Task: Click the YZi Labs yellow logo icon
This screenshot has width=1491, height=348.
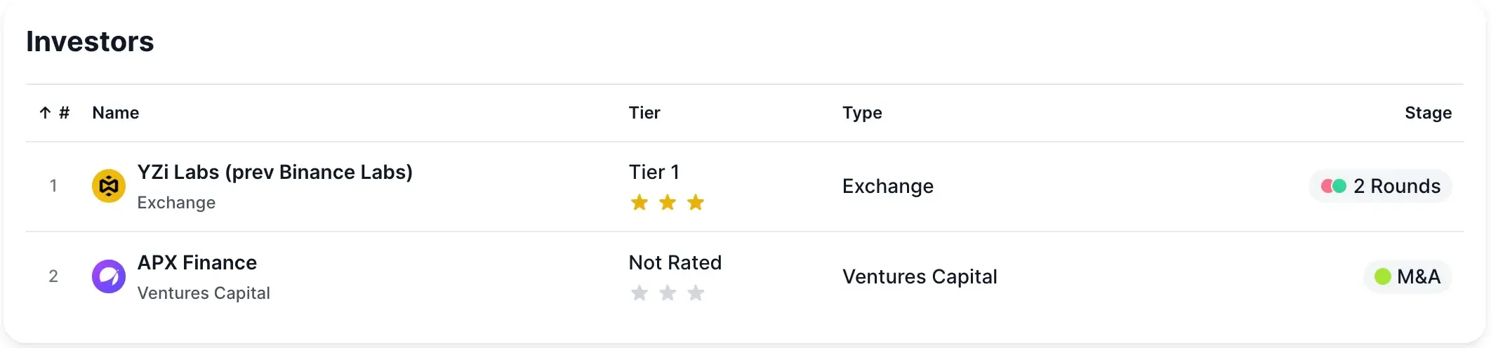Action: 109,186
